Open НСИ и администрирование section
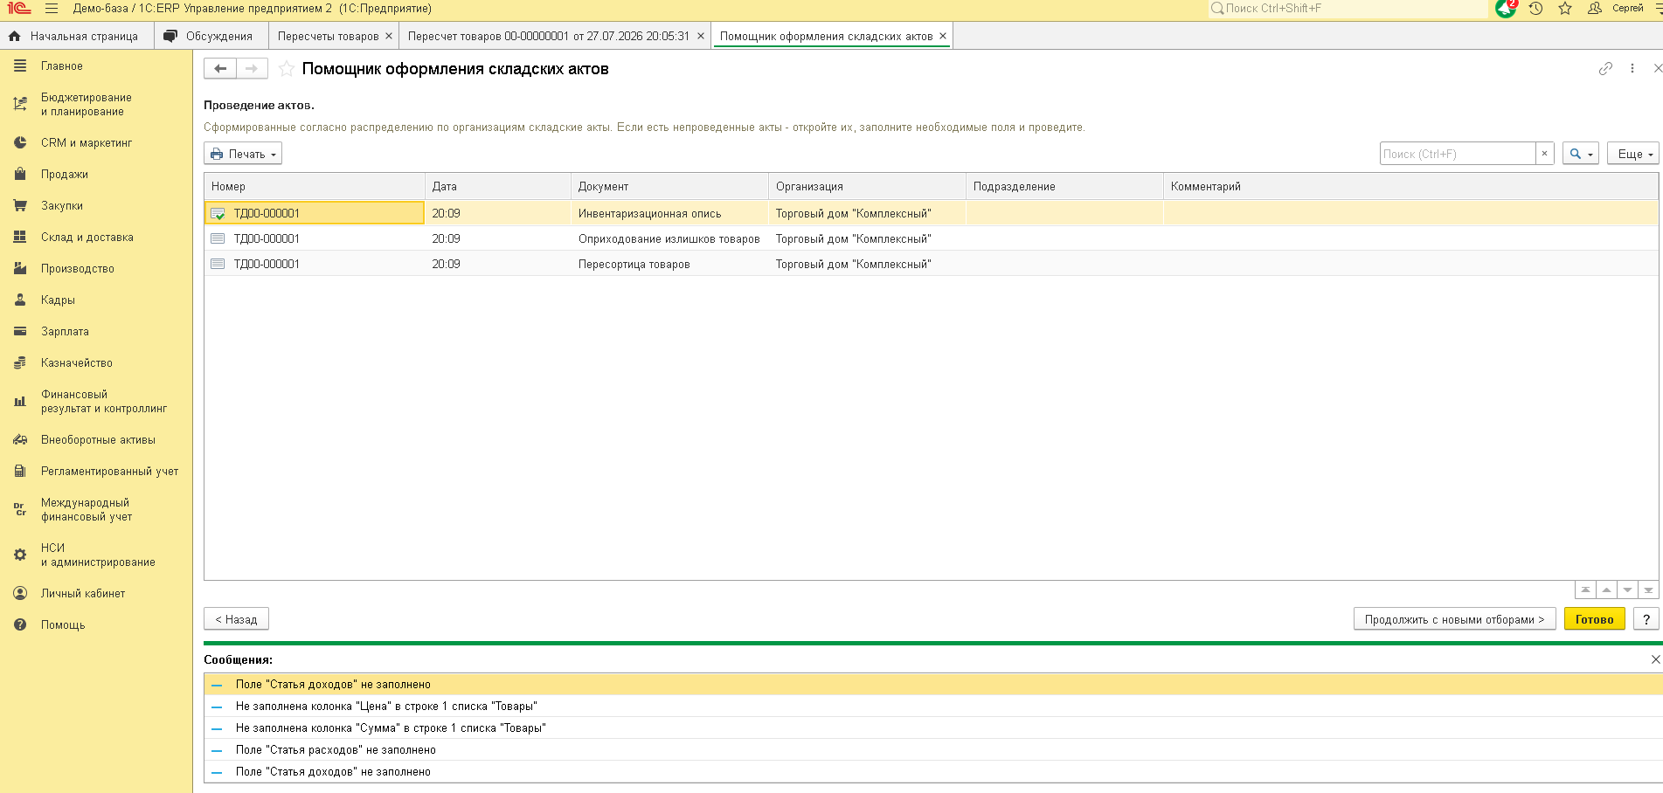This screenshot has width=1663, height=793. [x=98, y=555]
